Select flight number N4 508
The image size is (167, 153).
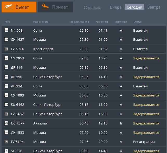[x=17, y=31]
